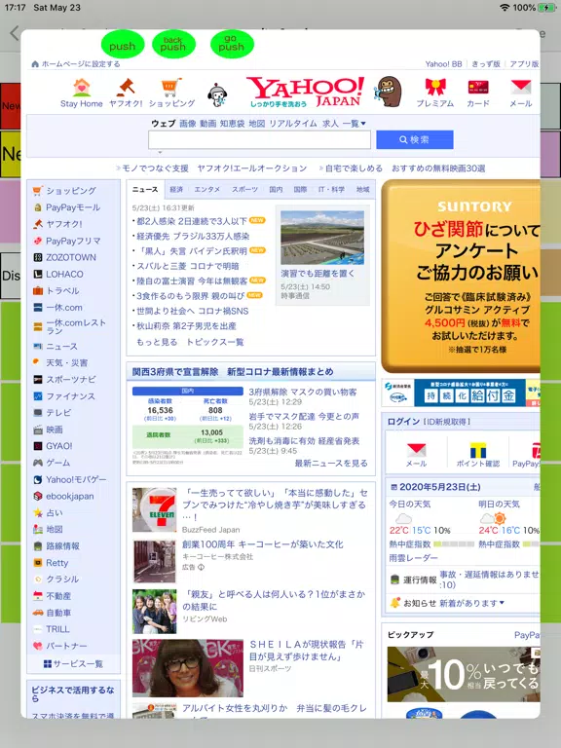Open 関西3府県で宣言解除 corona summary link
The image size is (561, 748).
(233, 372)
